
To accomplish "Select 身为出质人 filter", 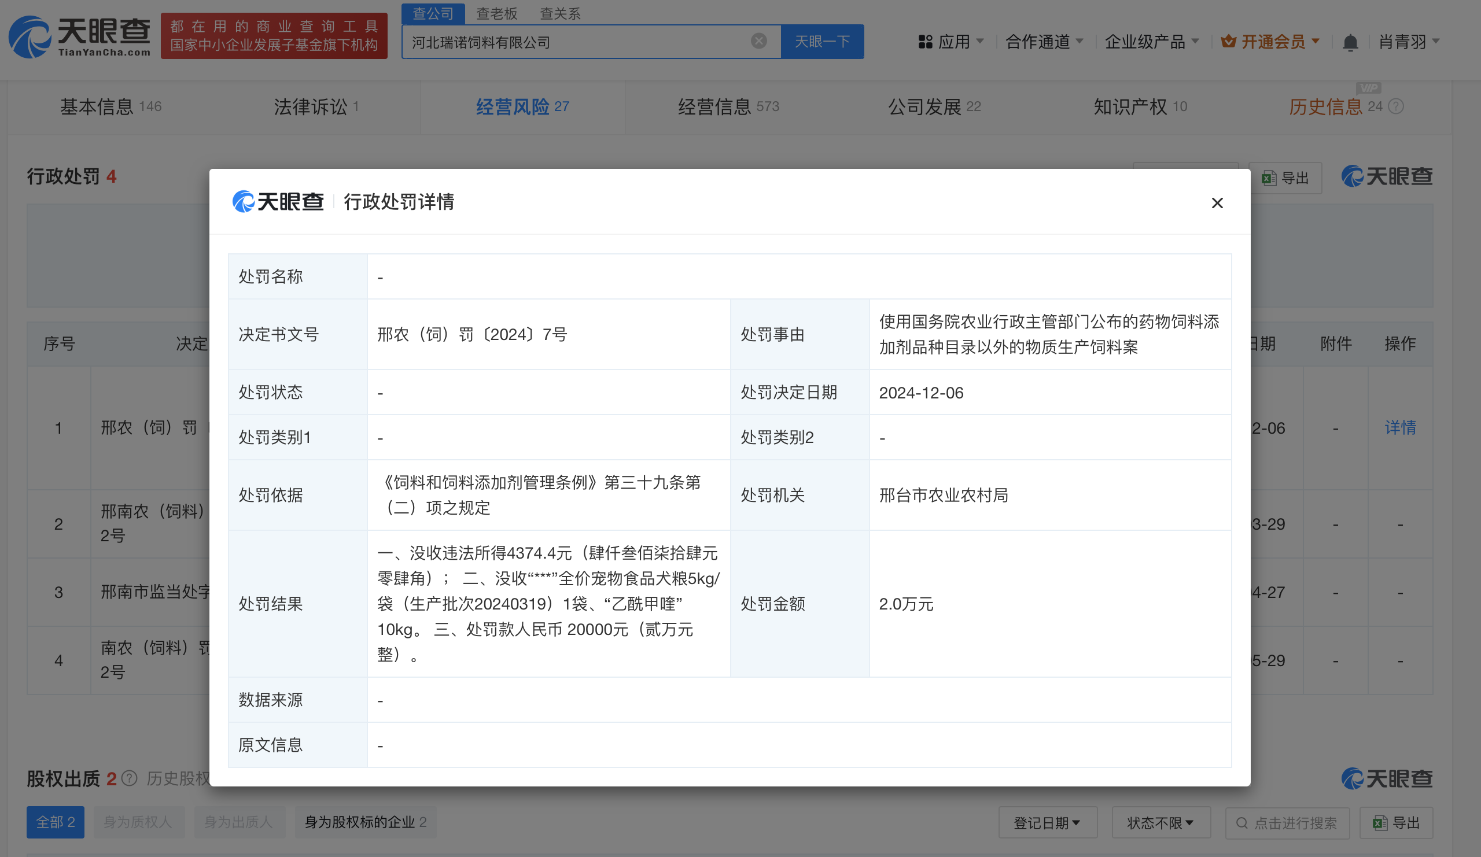I will click(x=238, y=822).
